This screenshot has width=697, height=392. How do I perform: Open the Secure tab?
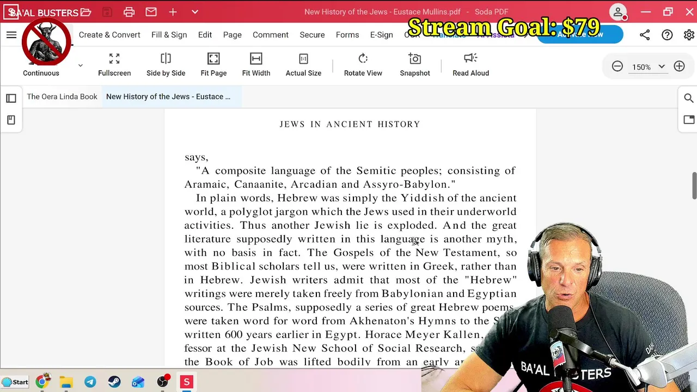point(312,35)
